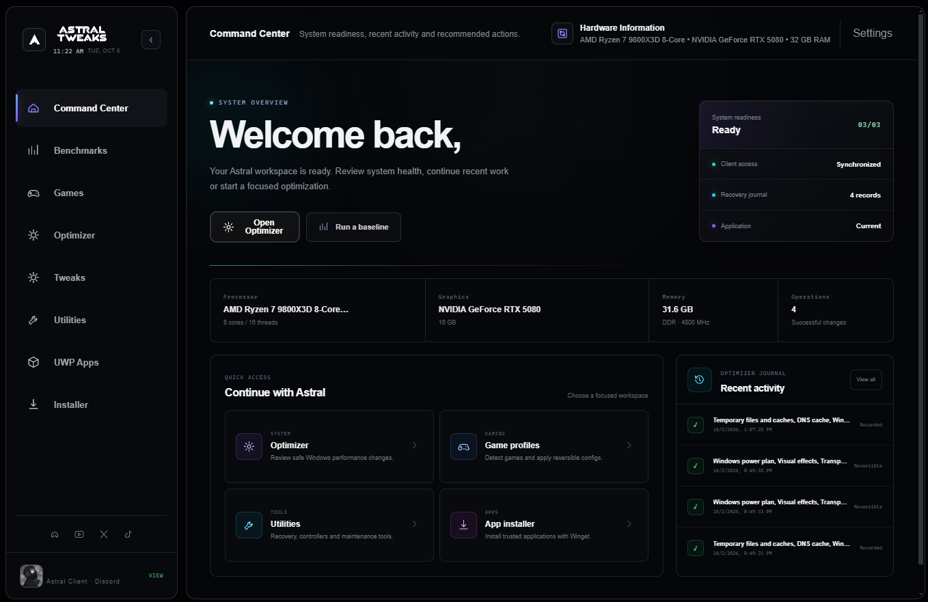This screenshot has width=928, height=602.
Task: Click View all in Recent activity
Action: point(866,380)
